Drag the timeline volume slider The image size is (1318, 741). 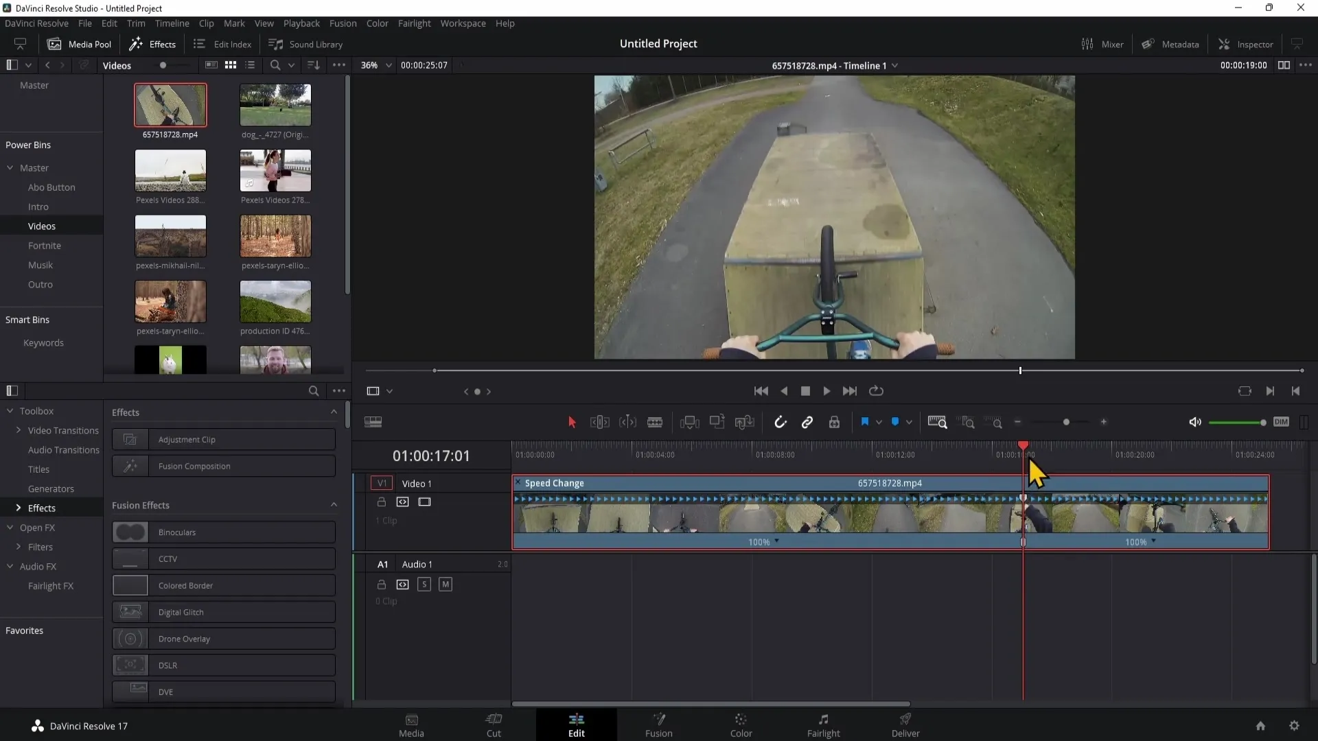[1262, 423]
